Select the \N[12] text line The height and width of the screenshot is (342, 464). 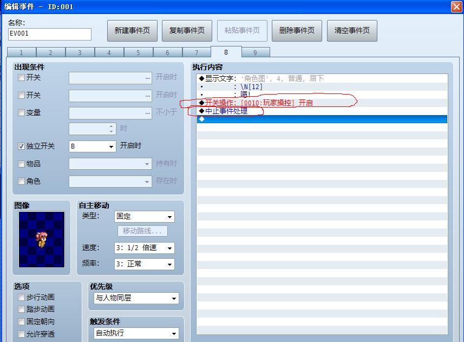(x=322, y=87)
